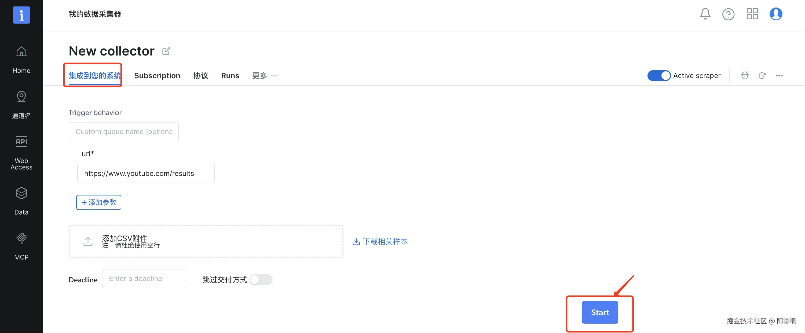Click the edit pencil beside New collector
Image resolution: width=805 pixels, height=333 pixels.
(x=166, y=51)
